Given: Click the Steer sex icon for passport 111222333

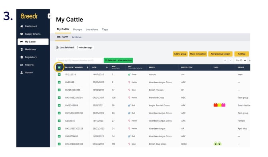Looking at the screenshot, I should tap(129, 75).
